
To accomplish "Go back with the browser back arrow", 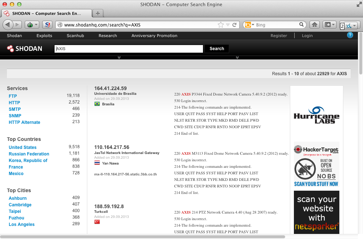I will [x=8, y=25].
